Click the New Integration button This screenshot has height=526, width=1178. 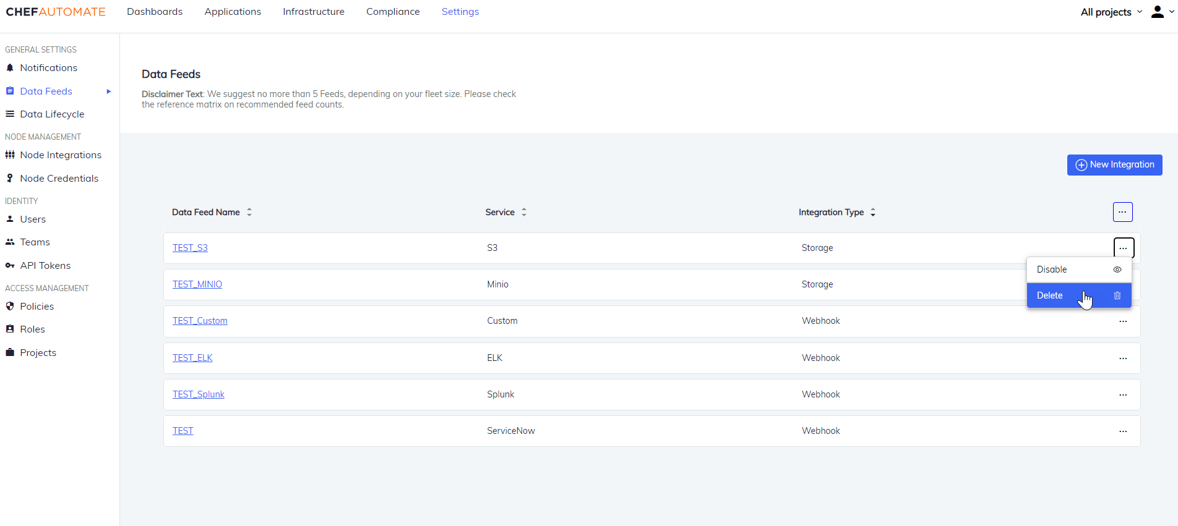point(1114,165)
